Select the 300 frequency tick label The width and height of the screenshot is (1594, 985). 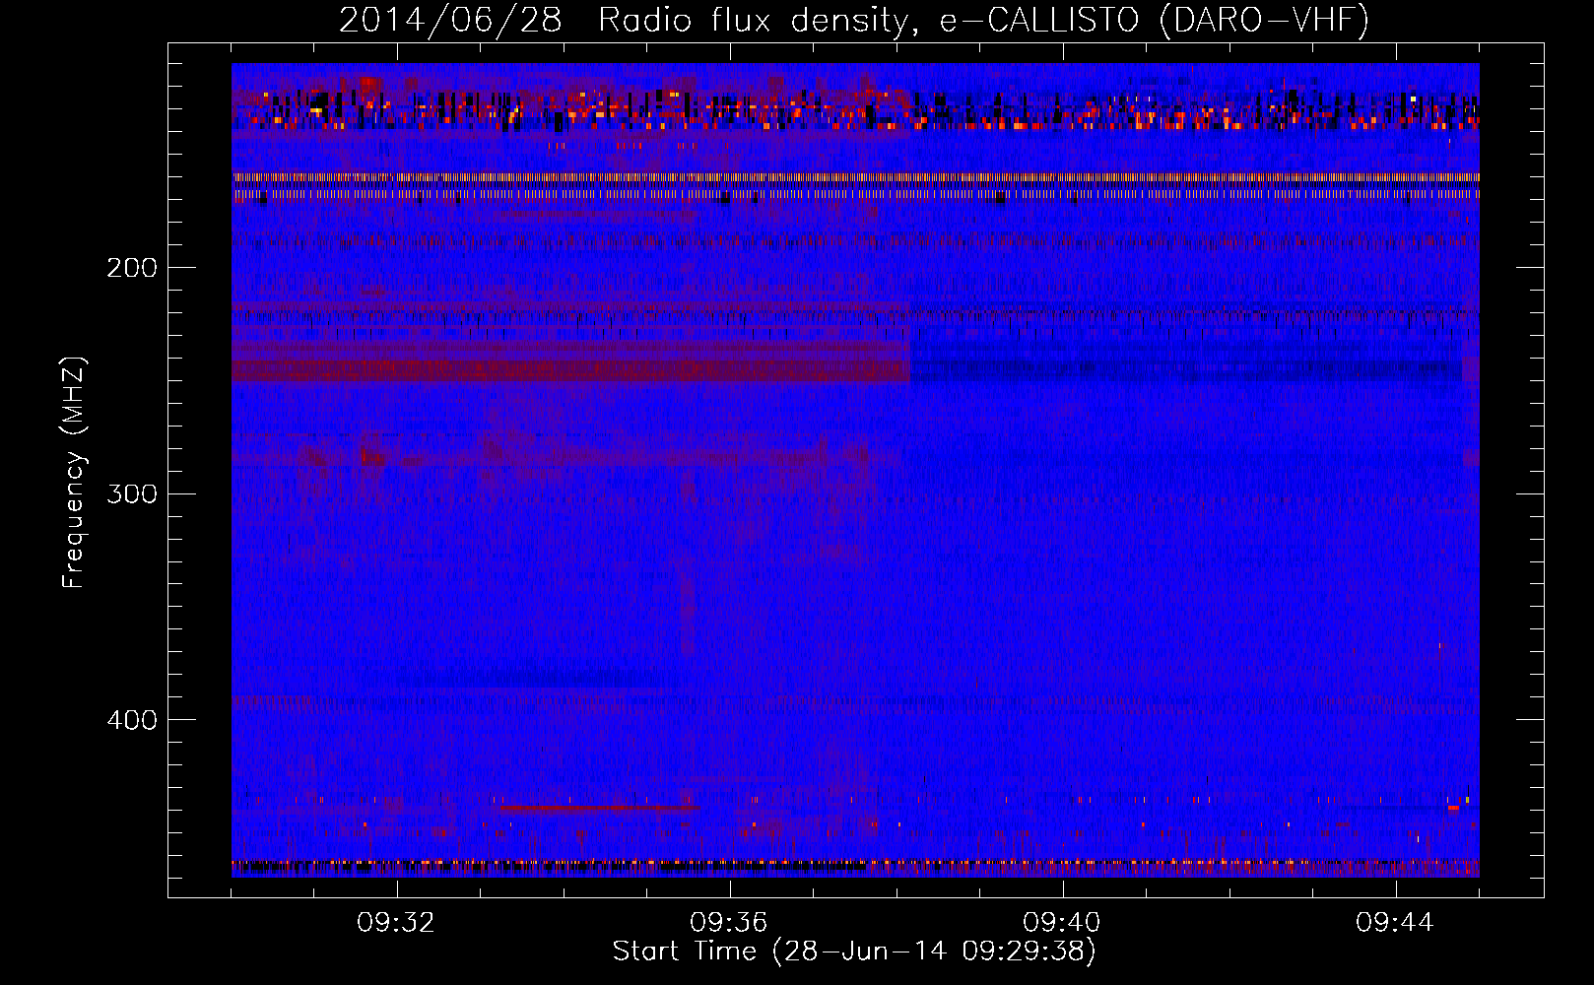click(x=132, y=493)
